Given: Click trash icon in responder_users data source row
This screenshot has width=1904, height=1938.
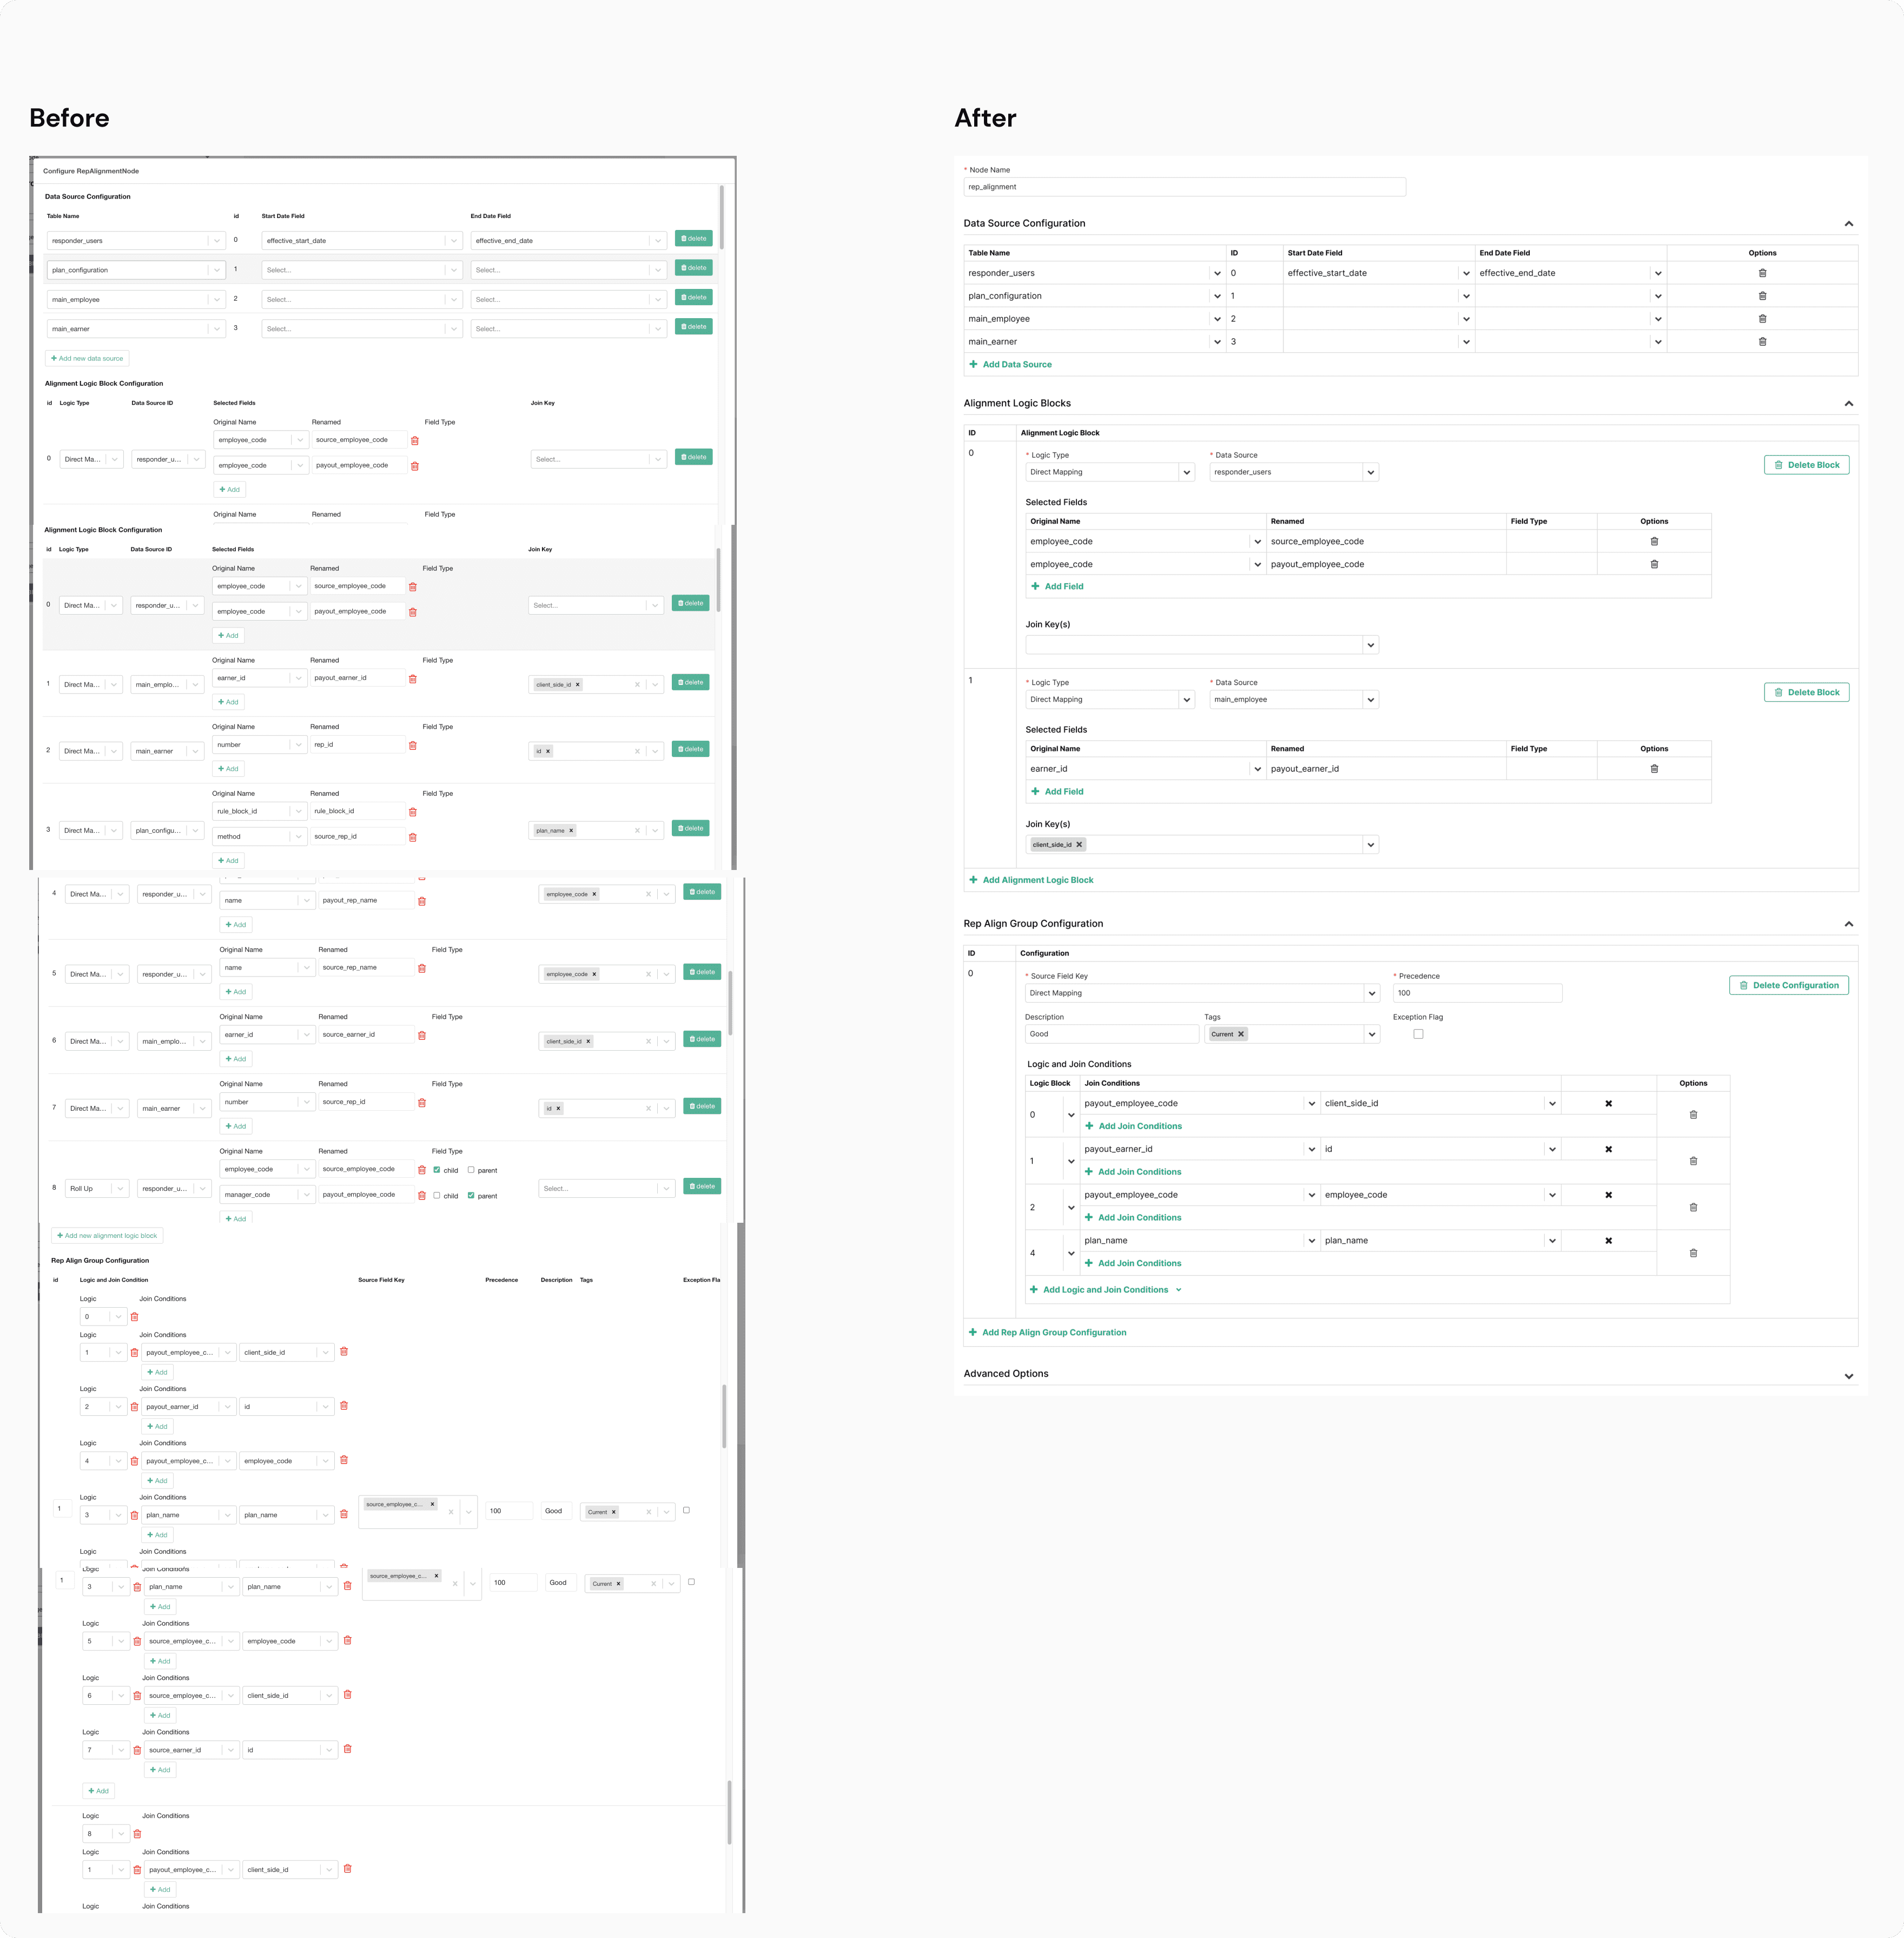Looking at the screenshot, I should coord(1762,273).
